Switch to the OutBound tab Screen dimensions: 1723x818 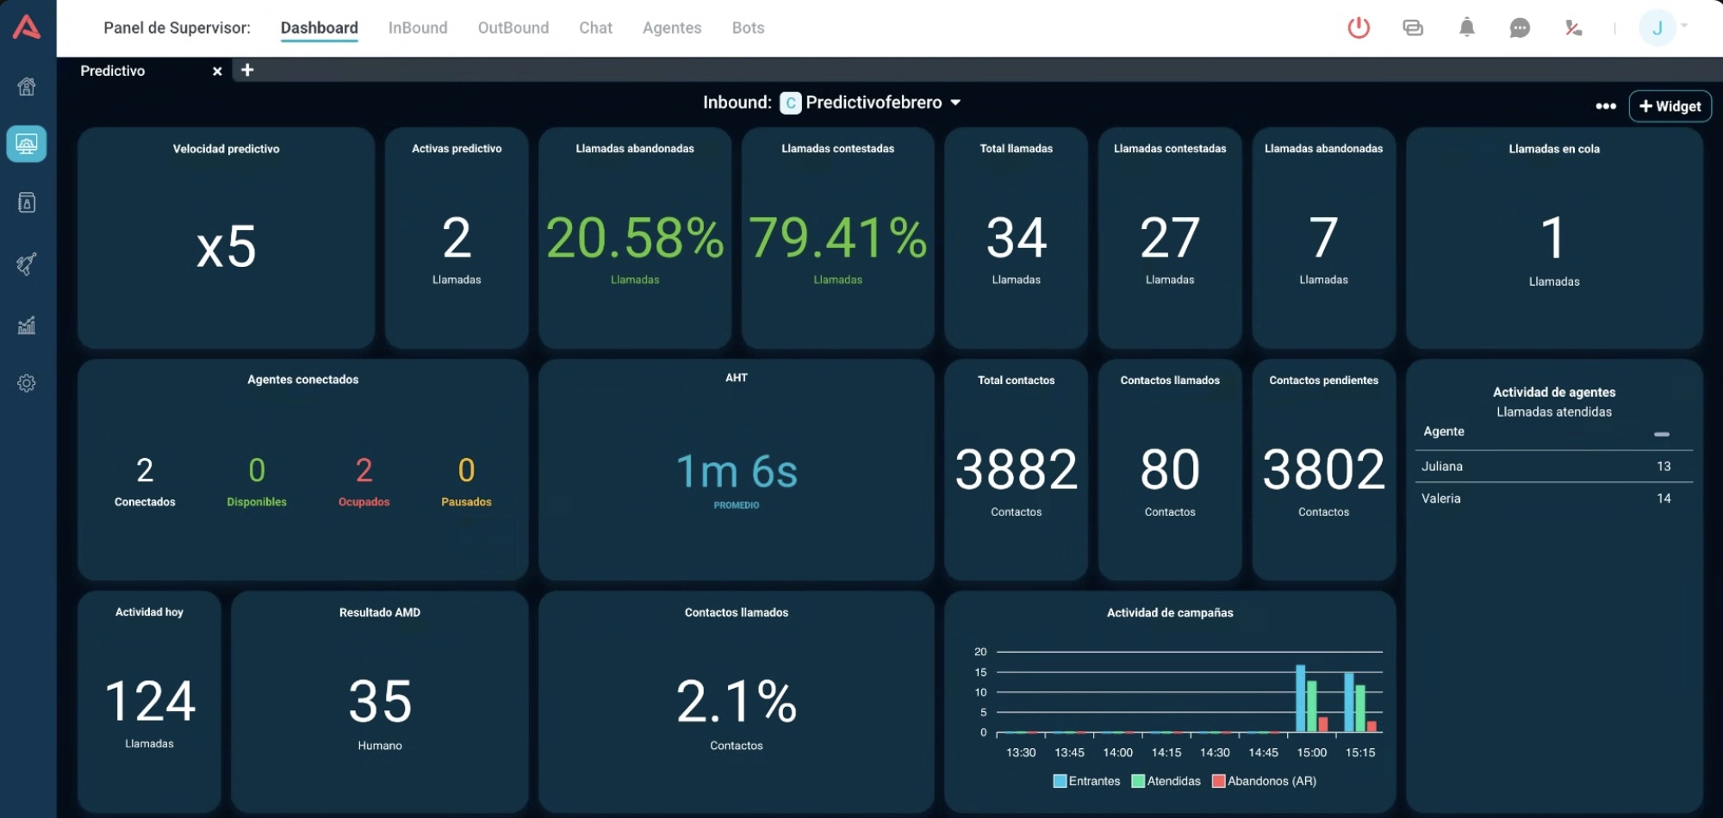pos(513,28)
